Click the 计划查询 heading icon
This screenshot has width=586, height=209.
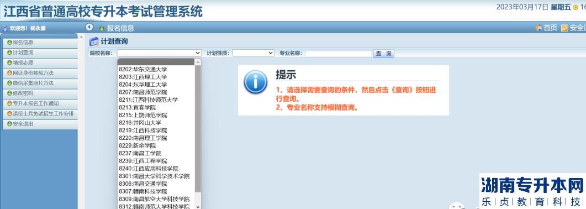tap(94, 41)
